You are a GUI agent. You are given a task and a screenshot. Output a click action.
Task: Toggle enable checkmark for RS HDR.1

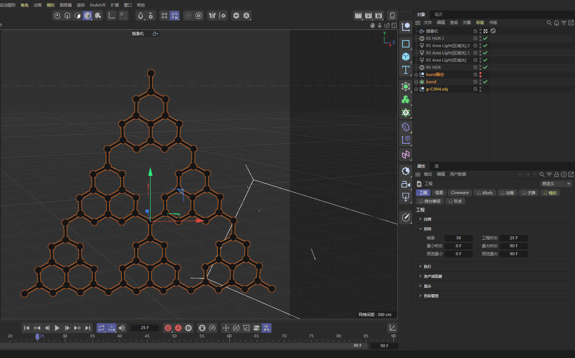point(485,38)
